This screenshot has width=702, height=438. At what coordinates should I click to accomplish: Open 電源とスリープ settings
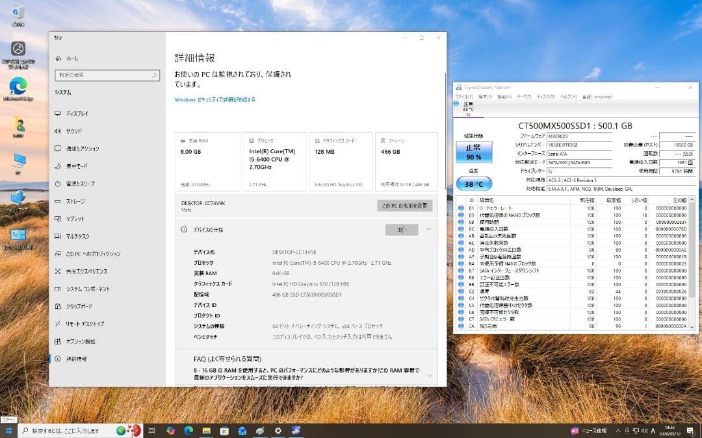(x=81, y=184)
